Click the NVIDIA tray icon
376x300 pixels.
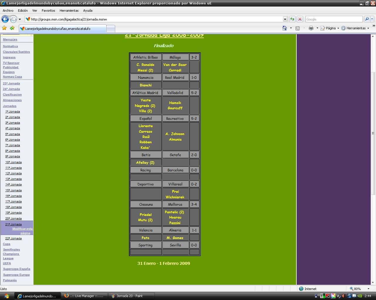(359, 296)
